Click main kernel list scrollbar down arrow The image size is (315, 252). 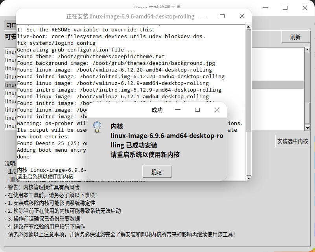click(307, 128)
